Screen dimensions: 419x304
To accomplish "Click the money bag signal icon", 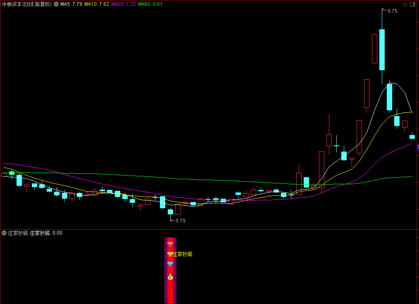I will 170,277.
